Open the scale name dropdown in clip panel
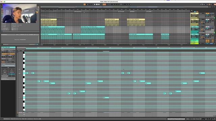This screenshot has height=121, width=216. pos(12,62)
